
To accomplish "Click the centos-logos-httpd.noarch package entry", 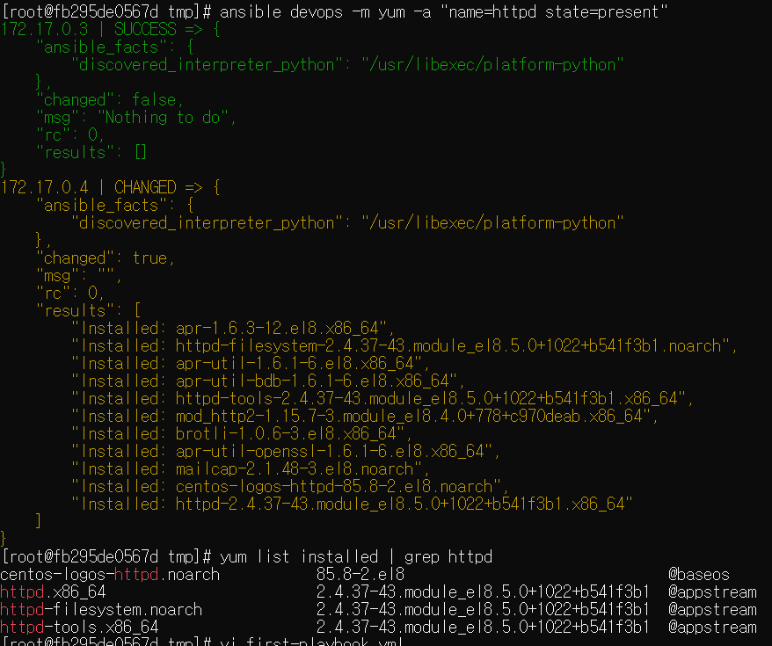I will pyautogui.click(x=110, y=574).
